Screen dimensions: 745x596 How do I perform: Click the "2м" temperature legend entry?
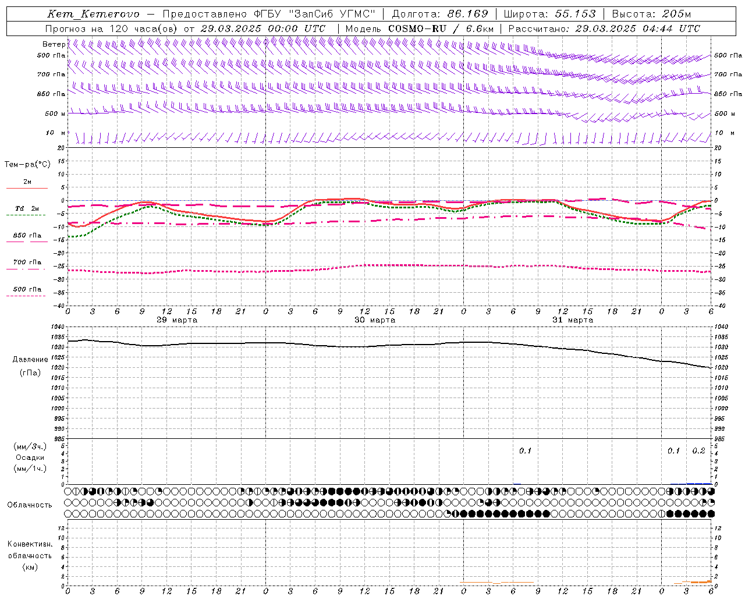pyautogui.click(x=27, y=182)
